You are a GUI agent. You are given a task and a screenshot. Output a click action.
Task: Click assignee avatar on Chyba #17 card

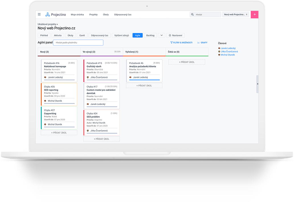(x=88, y=104)
